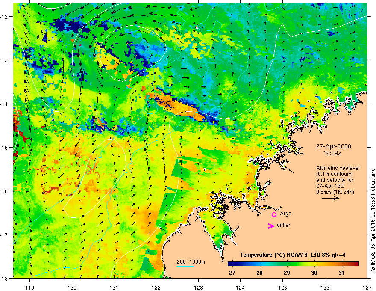
Task: Click the 27 label under color bar
Action: pos(232,273)
